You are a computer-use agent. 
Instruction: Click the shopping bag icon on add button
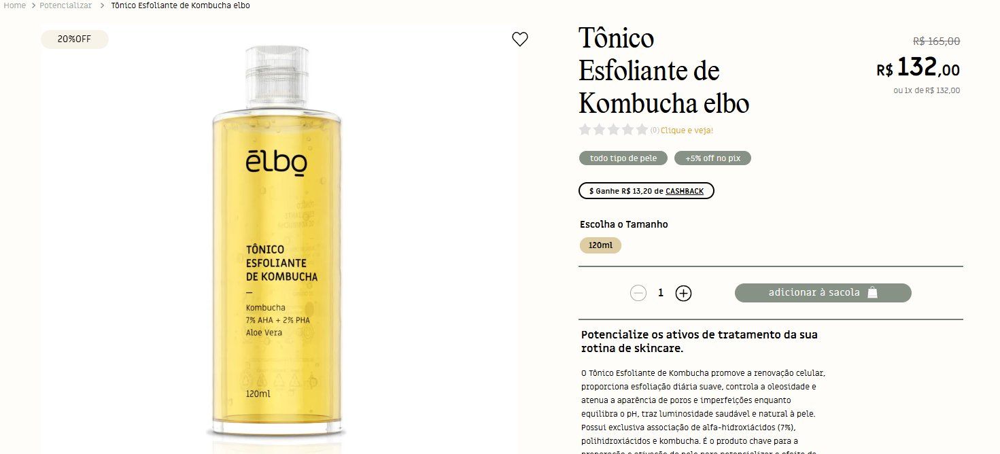pos(873,293)
